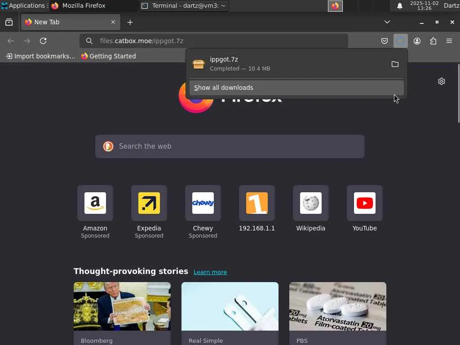460x345 pixels.
Task: Open the ippgot.7z download entry
Action: pos(287,64)
